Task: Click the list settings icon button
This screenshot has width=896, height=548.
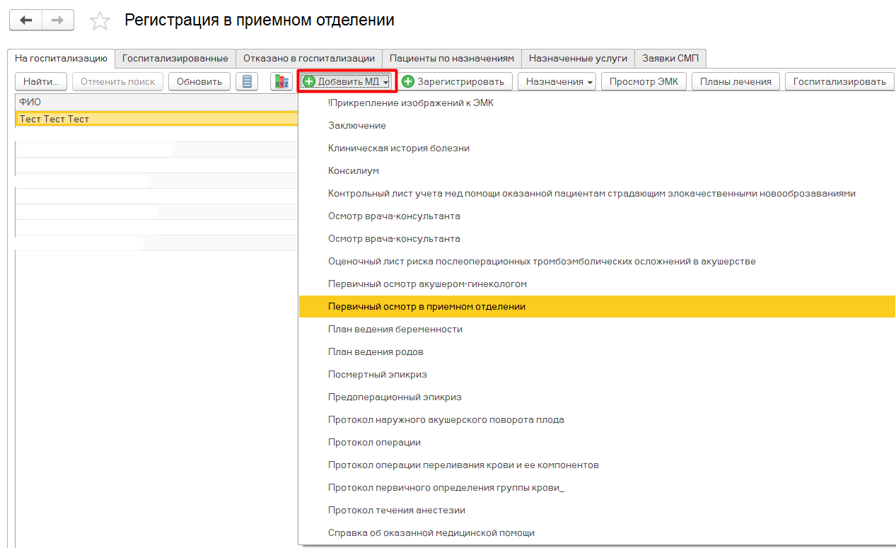Action: point(247,81)
